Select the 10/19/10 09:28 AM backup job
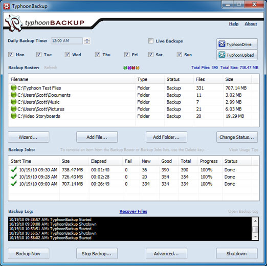The width and height of the screenshot is (267, 266). [x=133, y=176]
